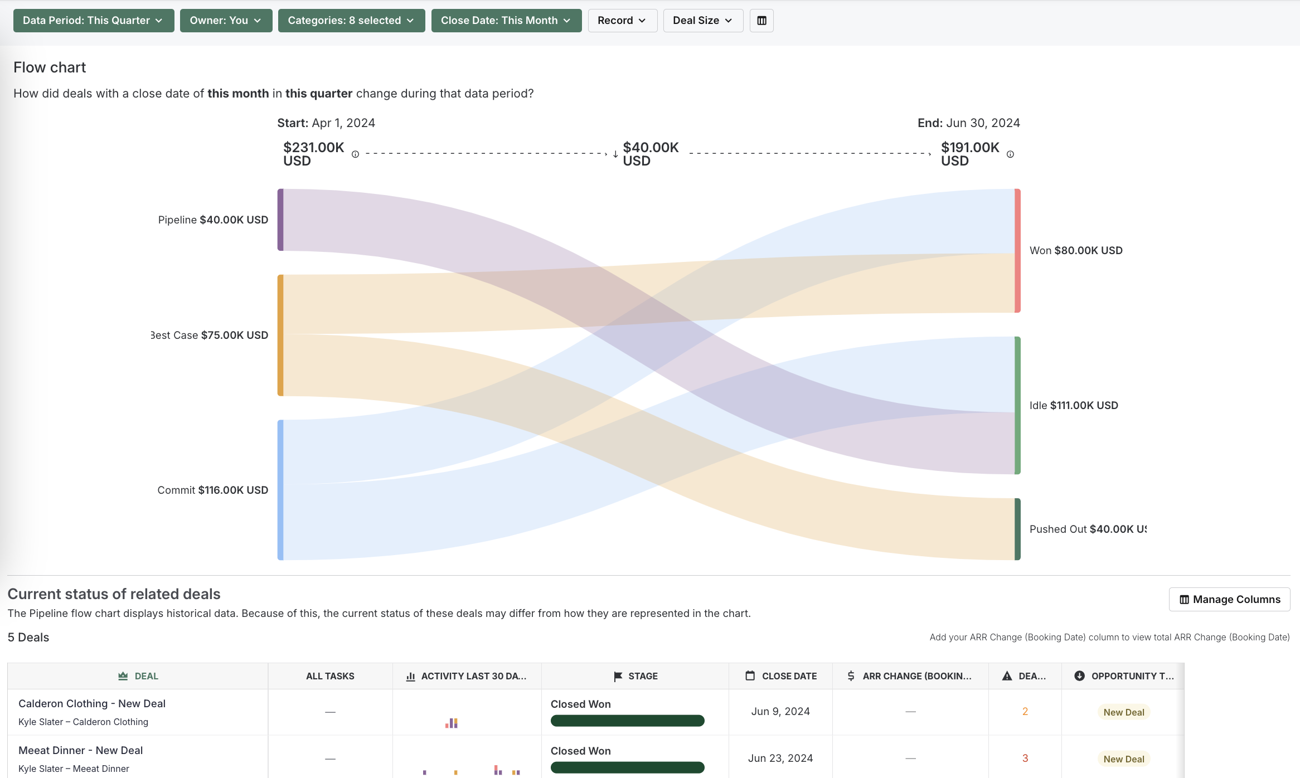Viewport: 1300px width, 778px height.
Task: Click the column layout icon in the top toolbar
Action: tap(761, 20)
